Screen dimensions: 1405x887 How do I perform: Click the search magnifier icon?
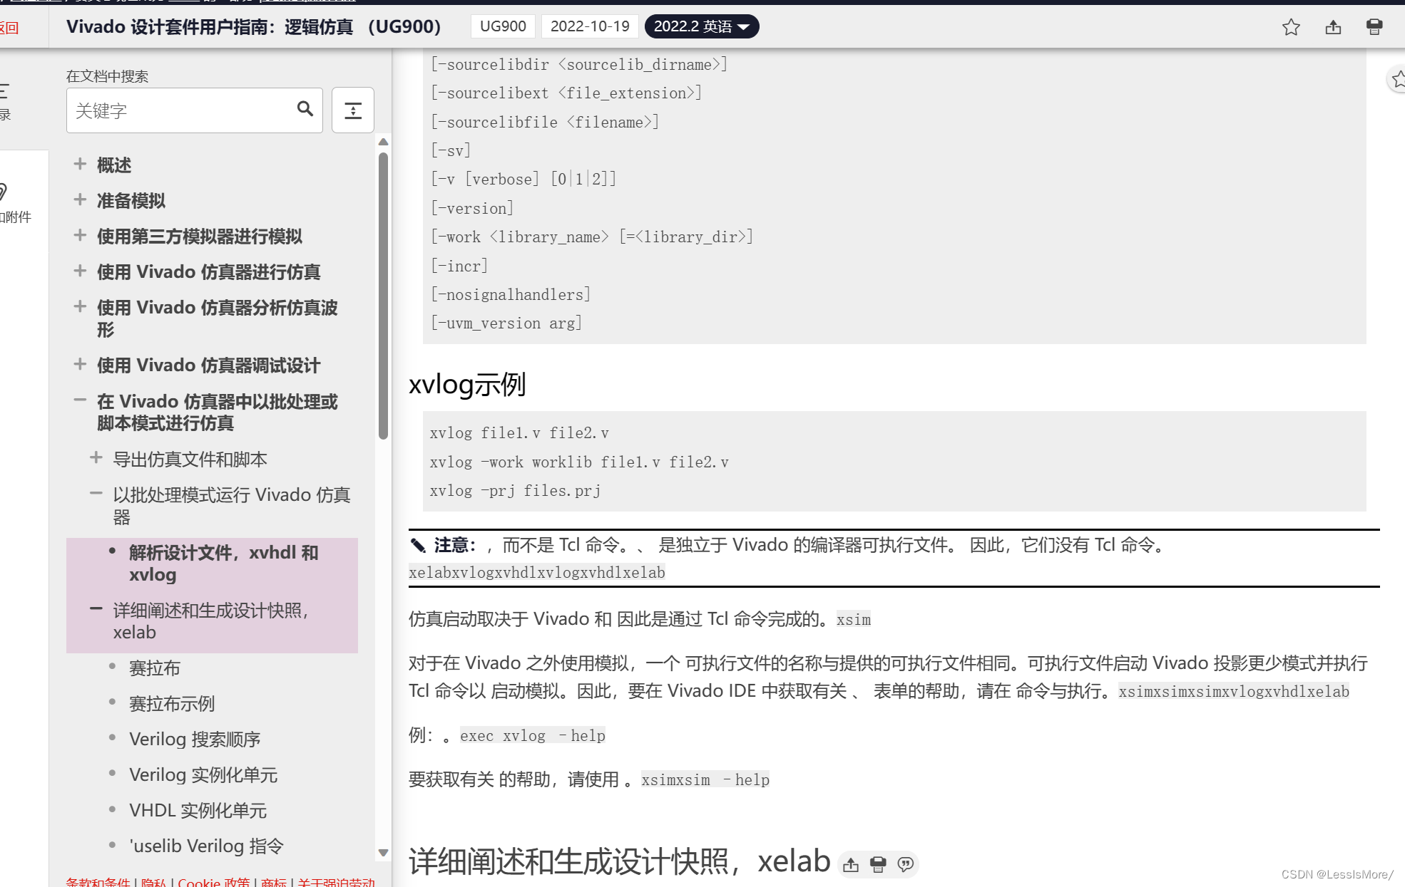305,109
